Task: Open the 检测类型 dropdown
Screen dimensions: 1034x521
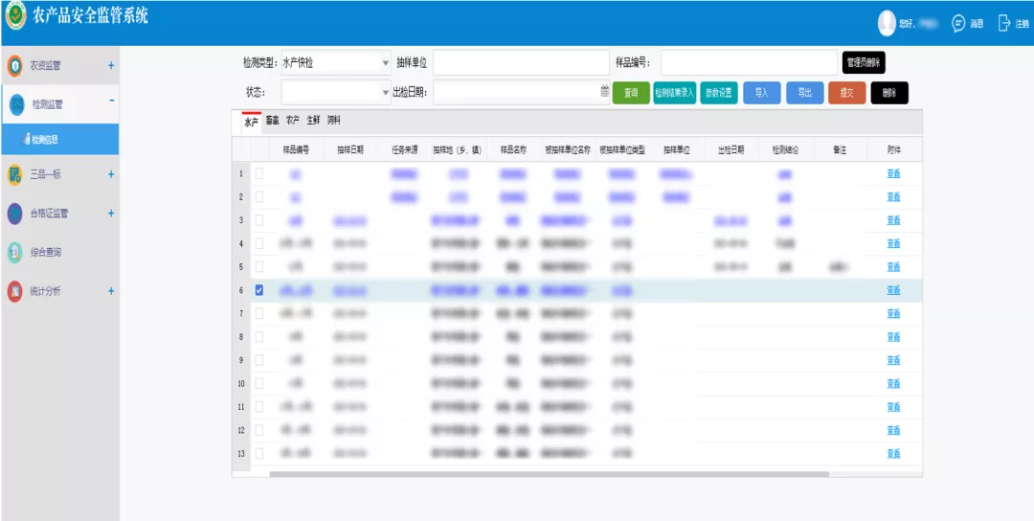Action: pos(386,63)
